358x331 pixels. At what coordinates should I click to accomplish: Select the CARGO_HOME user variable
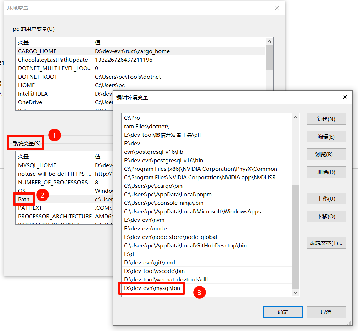[x=37, y=51]
